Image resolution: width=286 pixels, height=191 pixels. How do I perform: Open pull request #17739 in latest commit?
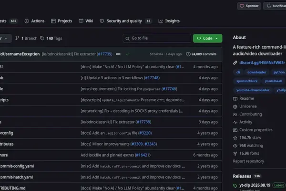click(x=105, y=54)
